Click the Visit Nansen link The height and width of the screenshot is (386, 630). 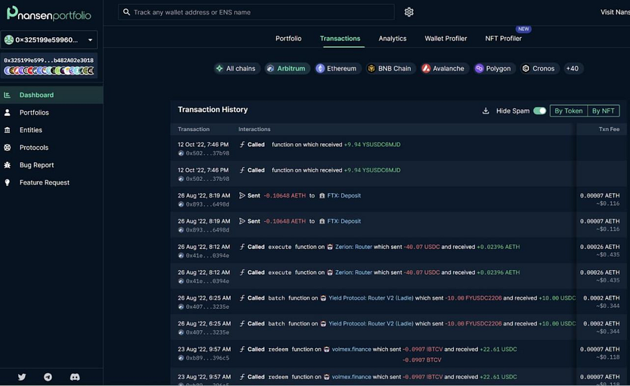pyautogui.click(x=615, y=12)
